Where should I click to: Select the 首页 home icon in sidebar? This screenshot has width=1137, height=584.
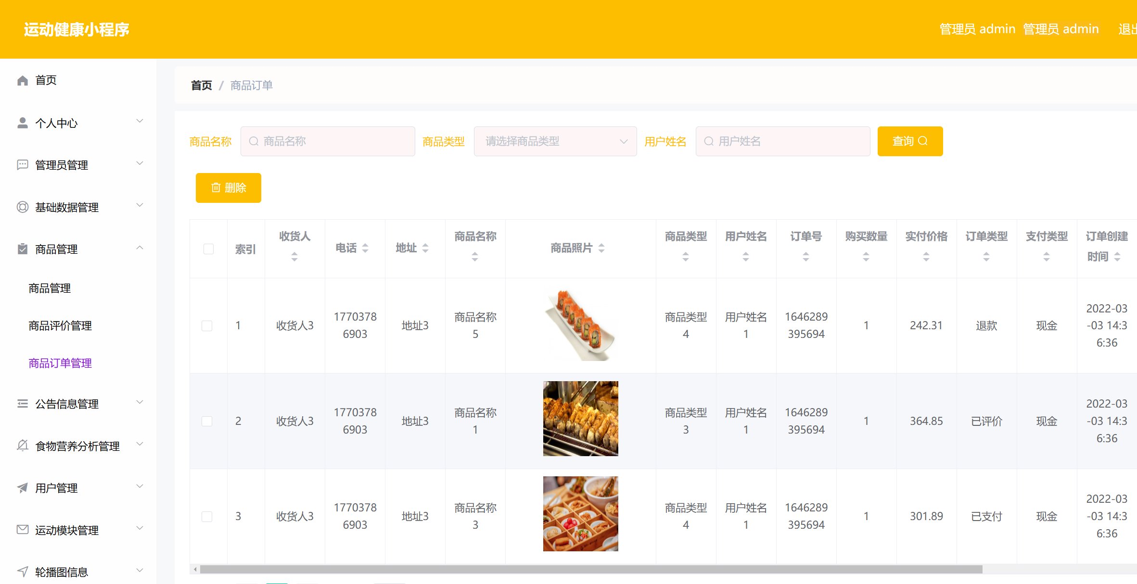tap(22, 80)
